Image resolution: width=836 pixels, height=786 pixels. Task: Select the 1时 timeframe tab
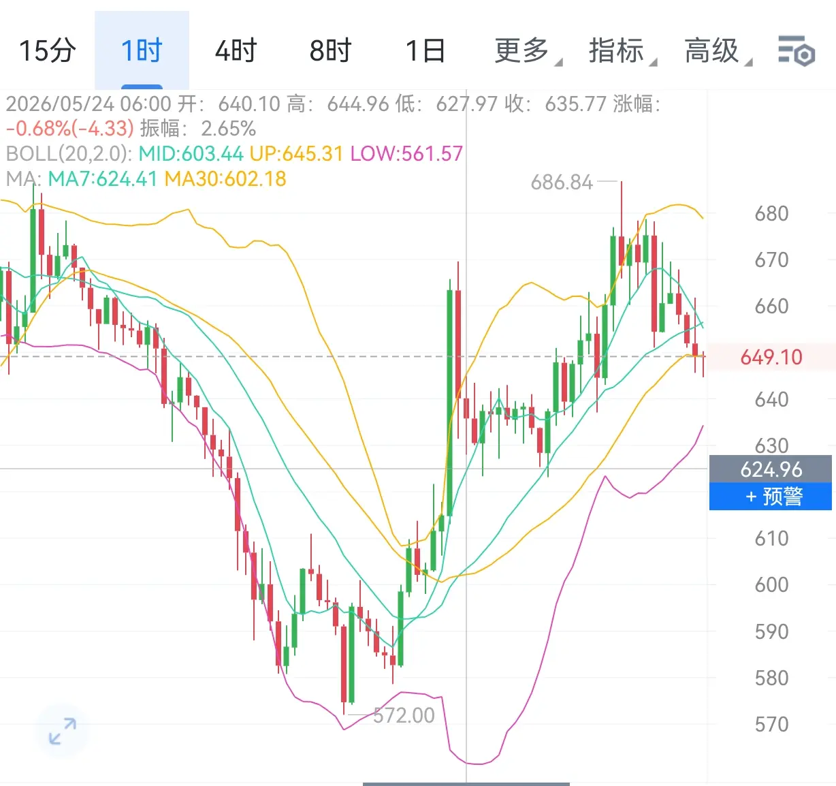click(x=142, y=51)
